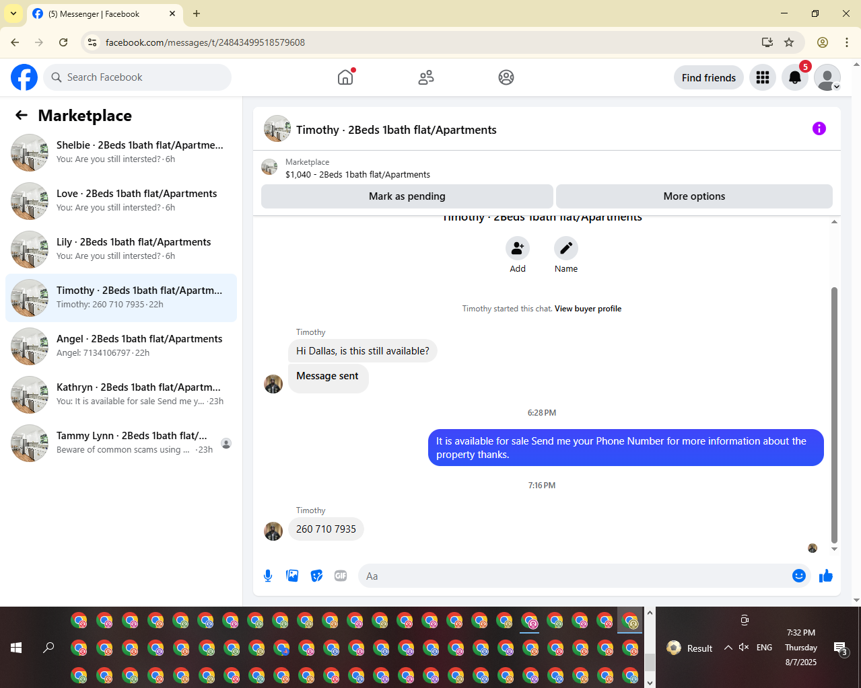The width and height of the screenshot is (861, 688).
Task: Open View buyer profile link
Action: (588, 309)
